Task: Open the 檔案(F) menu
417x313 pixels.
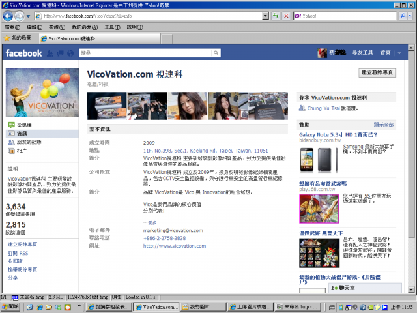Action: (x=12, y=27)
